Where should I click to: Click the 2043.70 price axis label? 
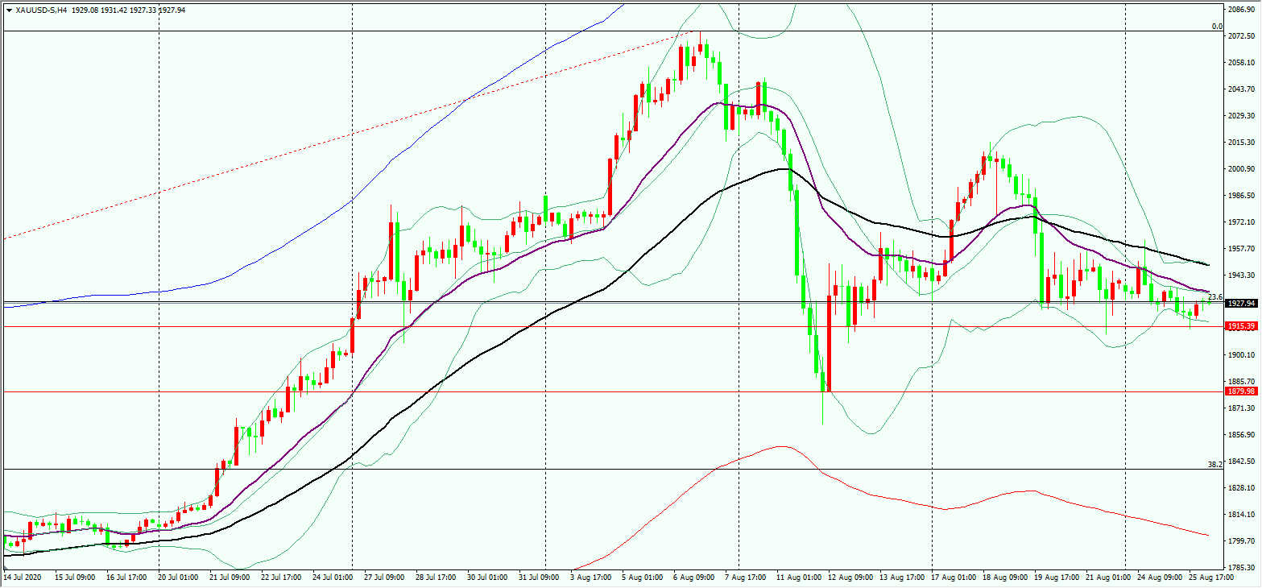1242,89
